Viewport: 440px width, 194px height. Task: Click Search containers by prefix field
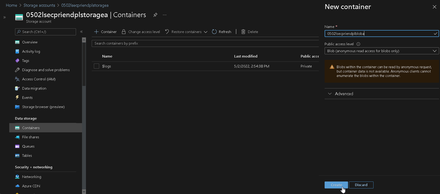click(x=205, y=43)
